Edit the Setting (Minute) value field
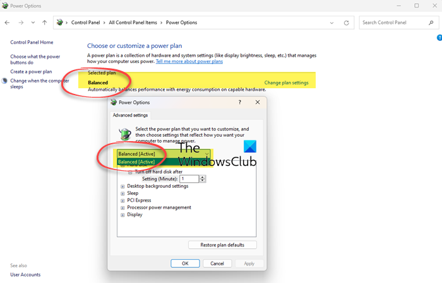 coord(189,178)
